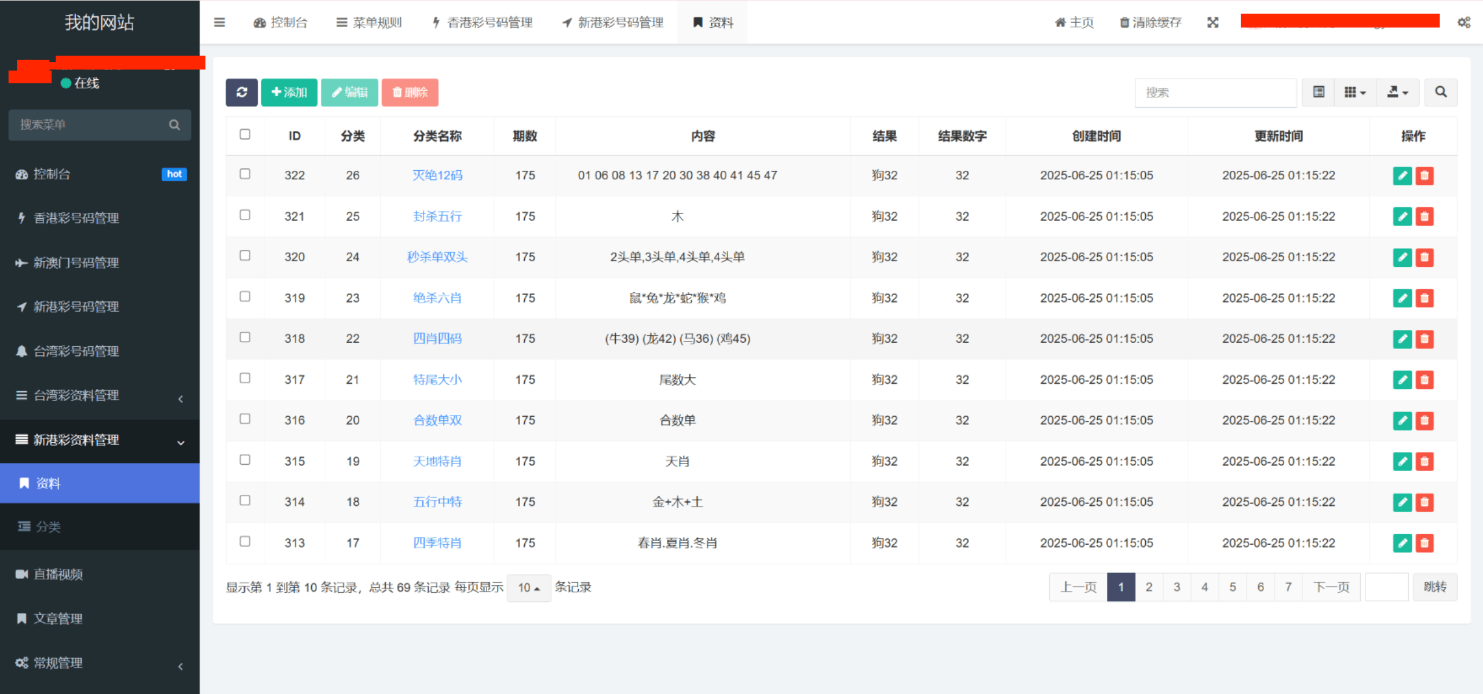The height and width of the screenshot is (694, 1483).
Task: Open settings gears icon at top right
Action: (1463, 23)
